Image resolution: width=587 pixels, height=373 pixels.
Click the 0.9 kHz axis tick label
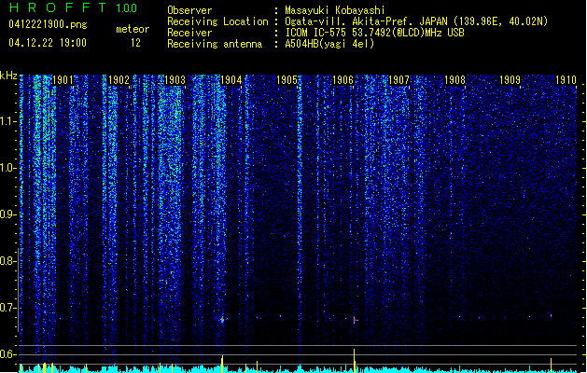pos(7,214)
